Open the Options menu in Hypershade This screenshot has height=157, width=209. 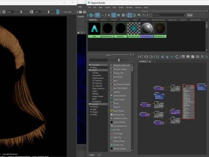(138, 7)
